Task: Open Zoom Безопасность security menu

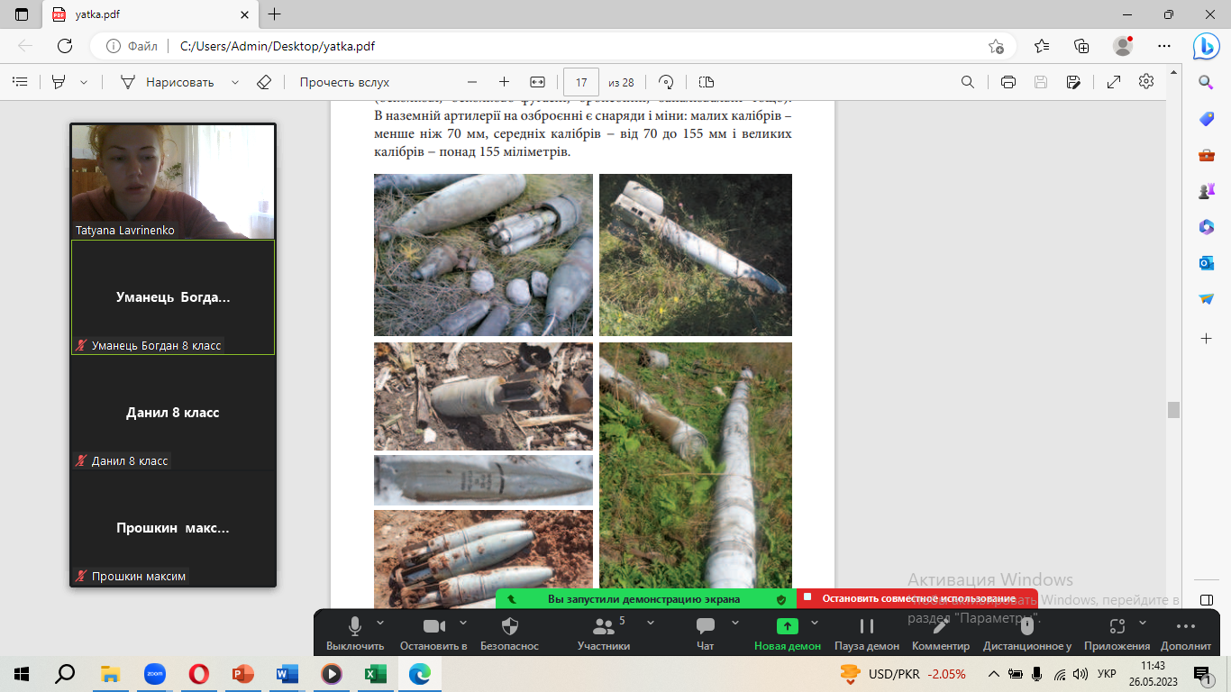Action: pyautogui.click(x=509, y=633)
